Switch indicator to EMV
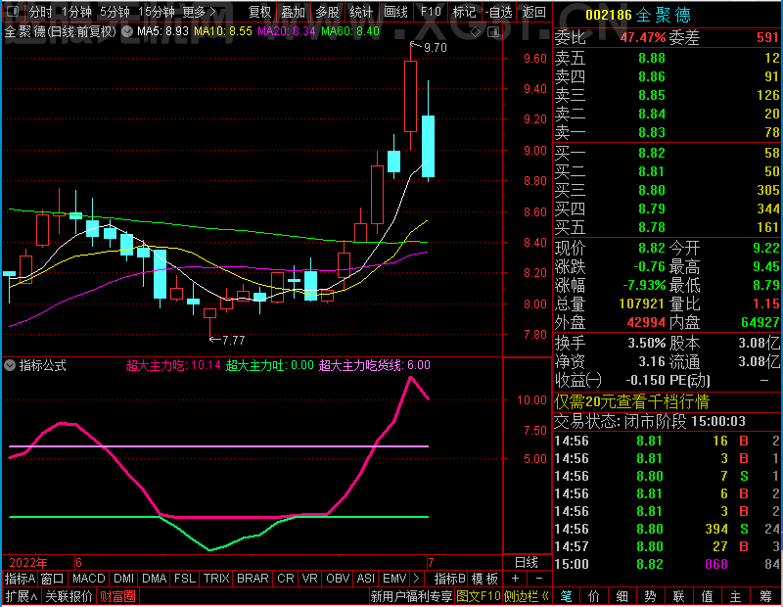The width and height of the screenshot is (783, 607). pyautogui.click(x=394, y=579)
